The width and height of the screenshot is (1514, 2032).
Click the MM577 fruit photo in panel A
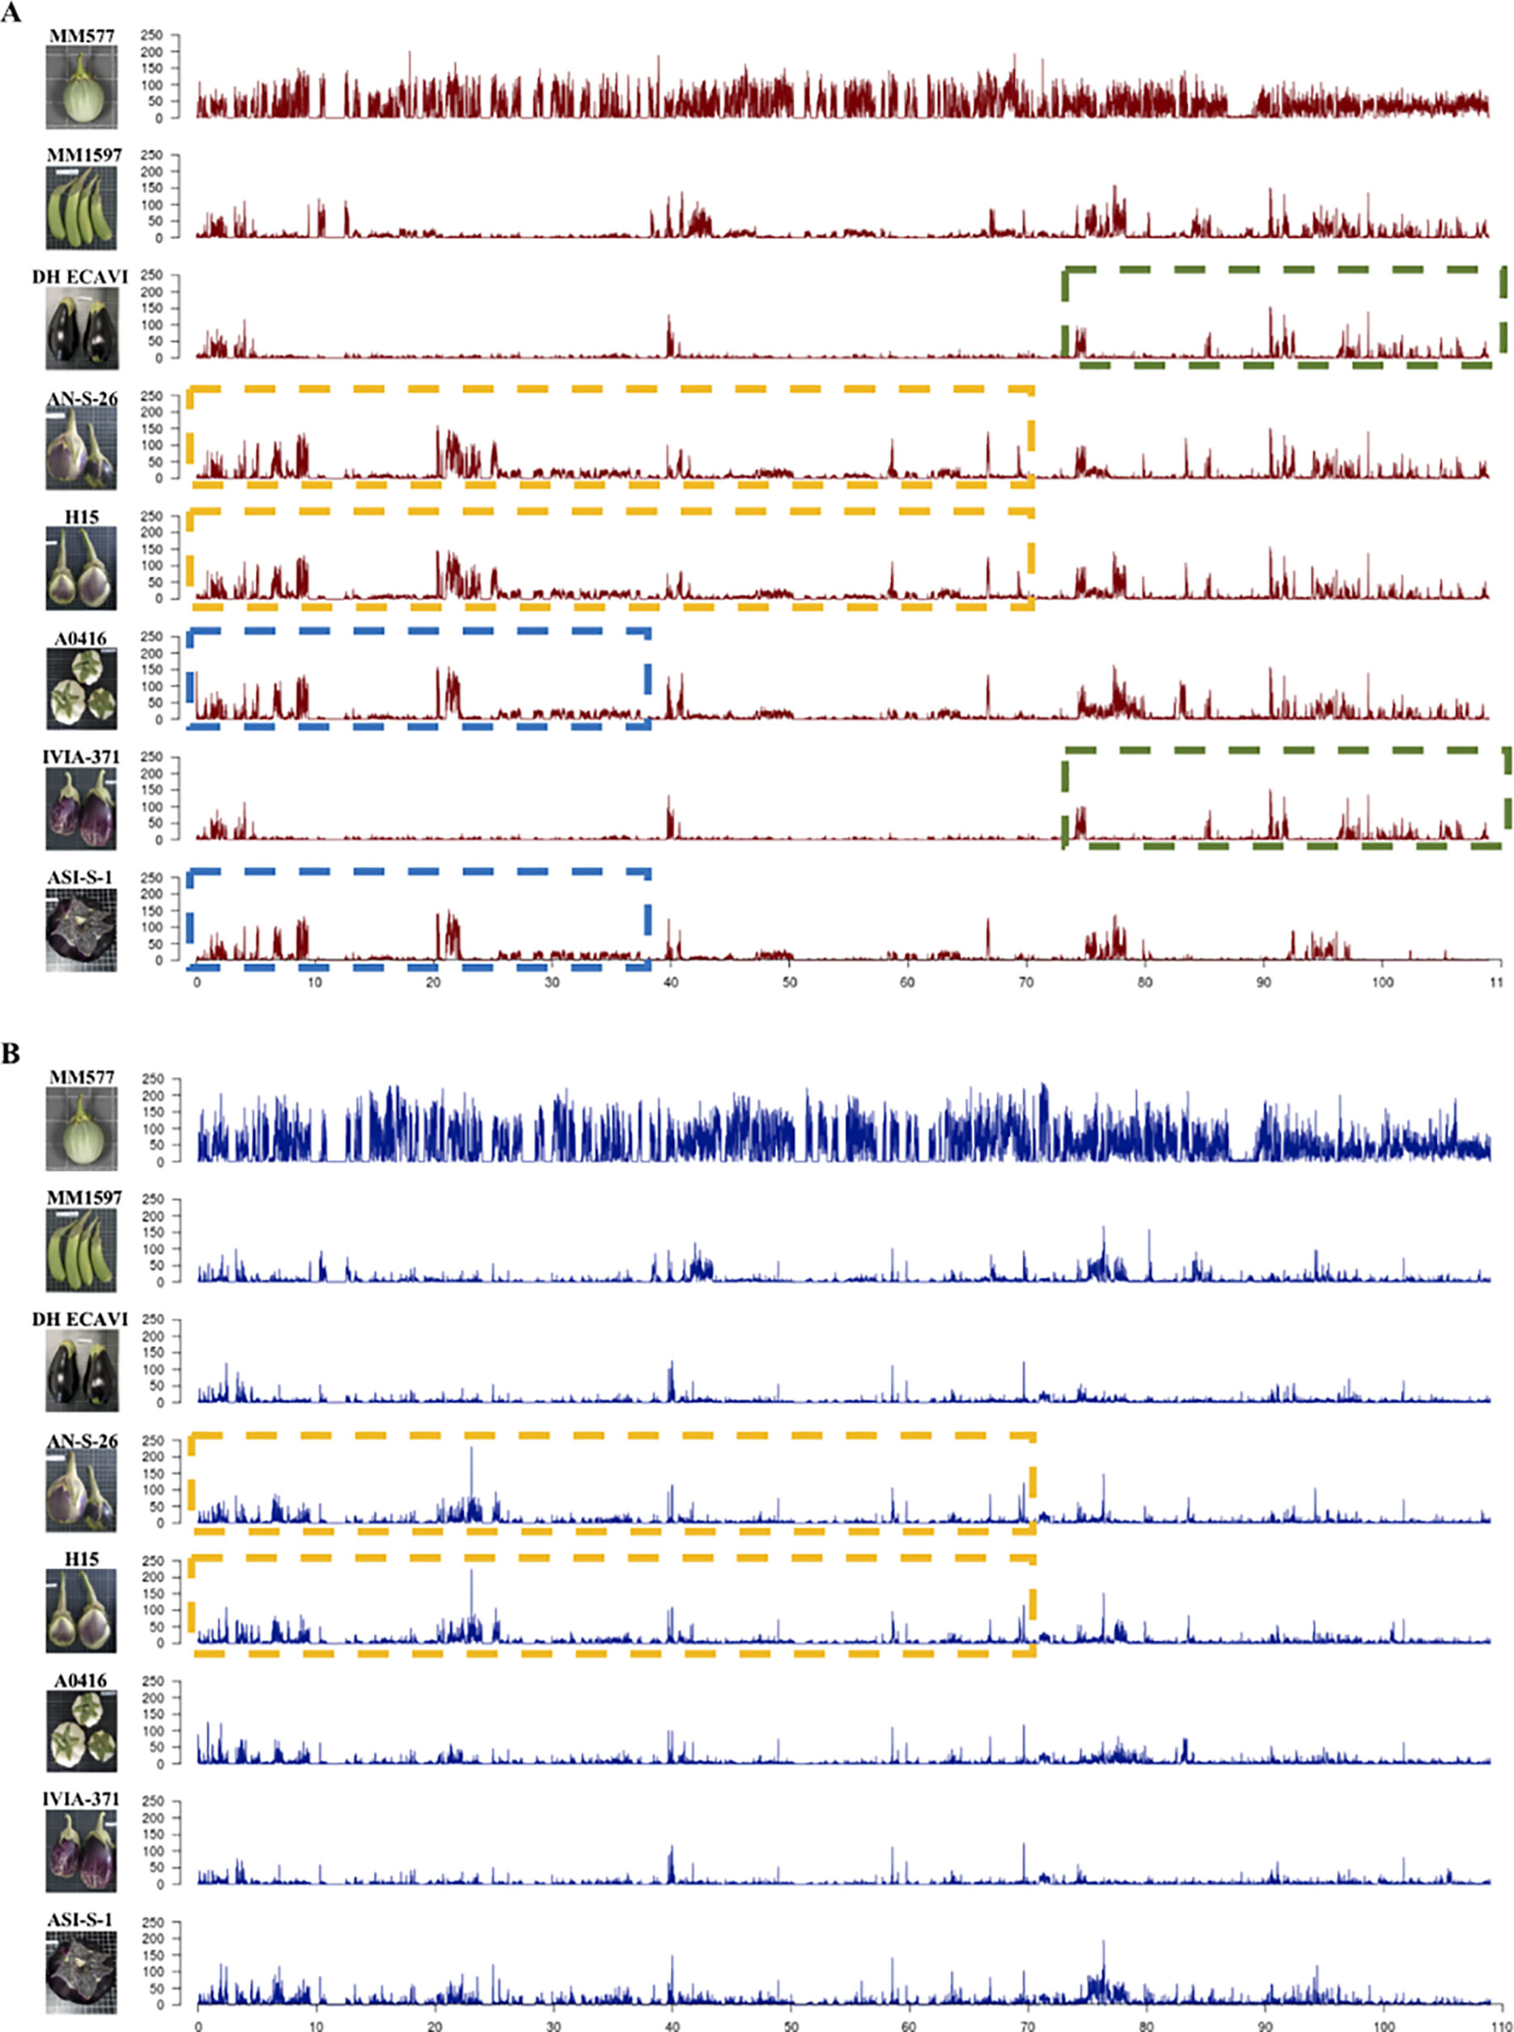point(82,87)
